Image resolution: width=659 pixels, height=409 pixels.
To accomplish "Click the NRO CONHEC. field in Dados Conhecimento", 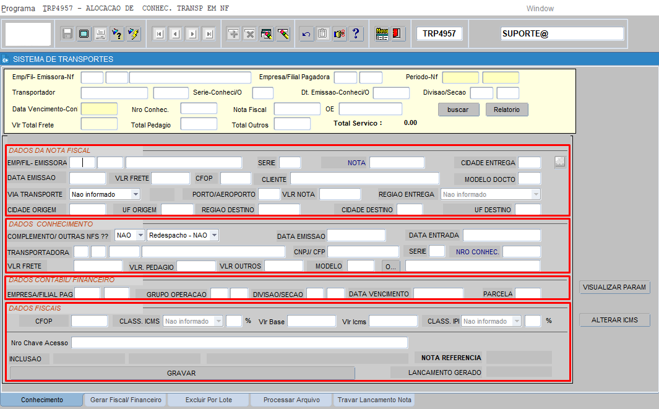I will (x=522, y=251).
